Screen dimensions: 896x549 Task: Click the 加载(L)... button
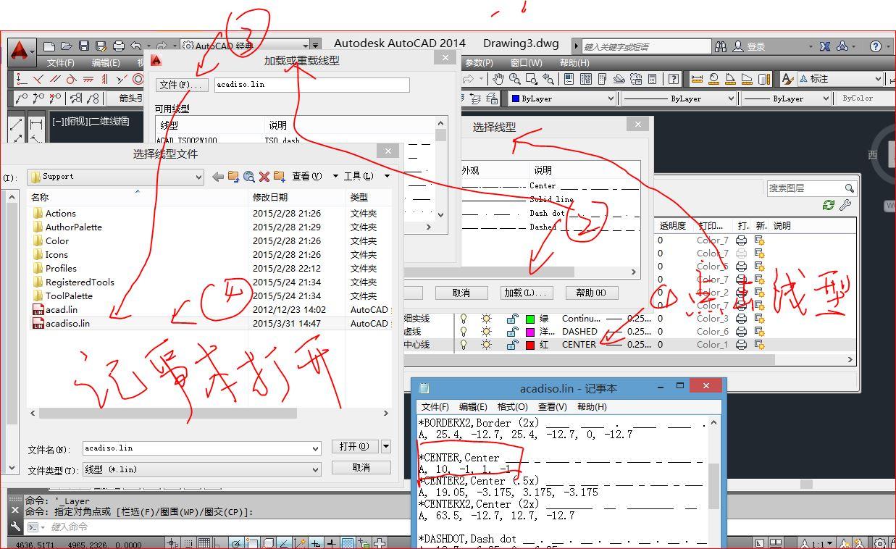(528, 293)
